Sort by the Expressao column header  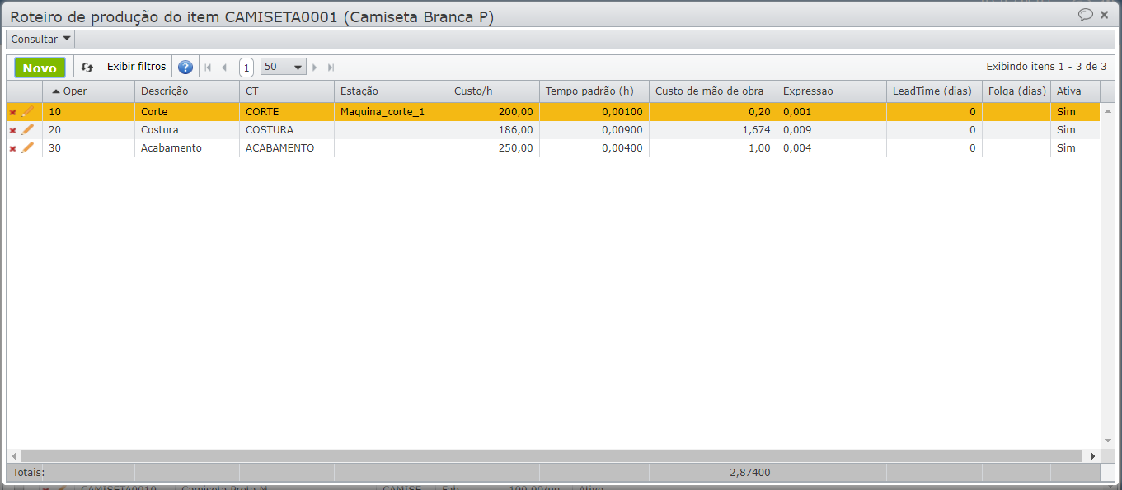point(832,91)
